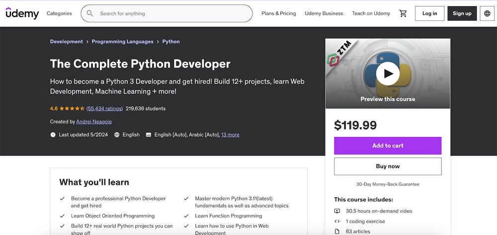
Task: Open the 55,434 ratings link
Action: [104, 108]
